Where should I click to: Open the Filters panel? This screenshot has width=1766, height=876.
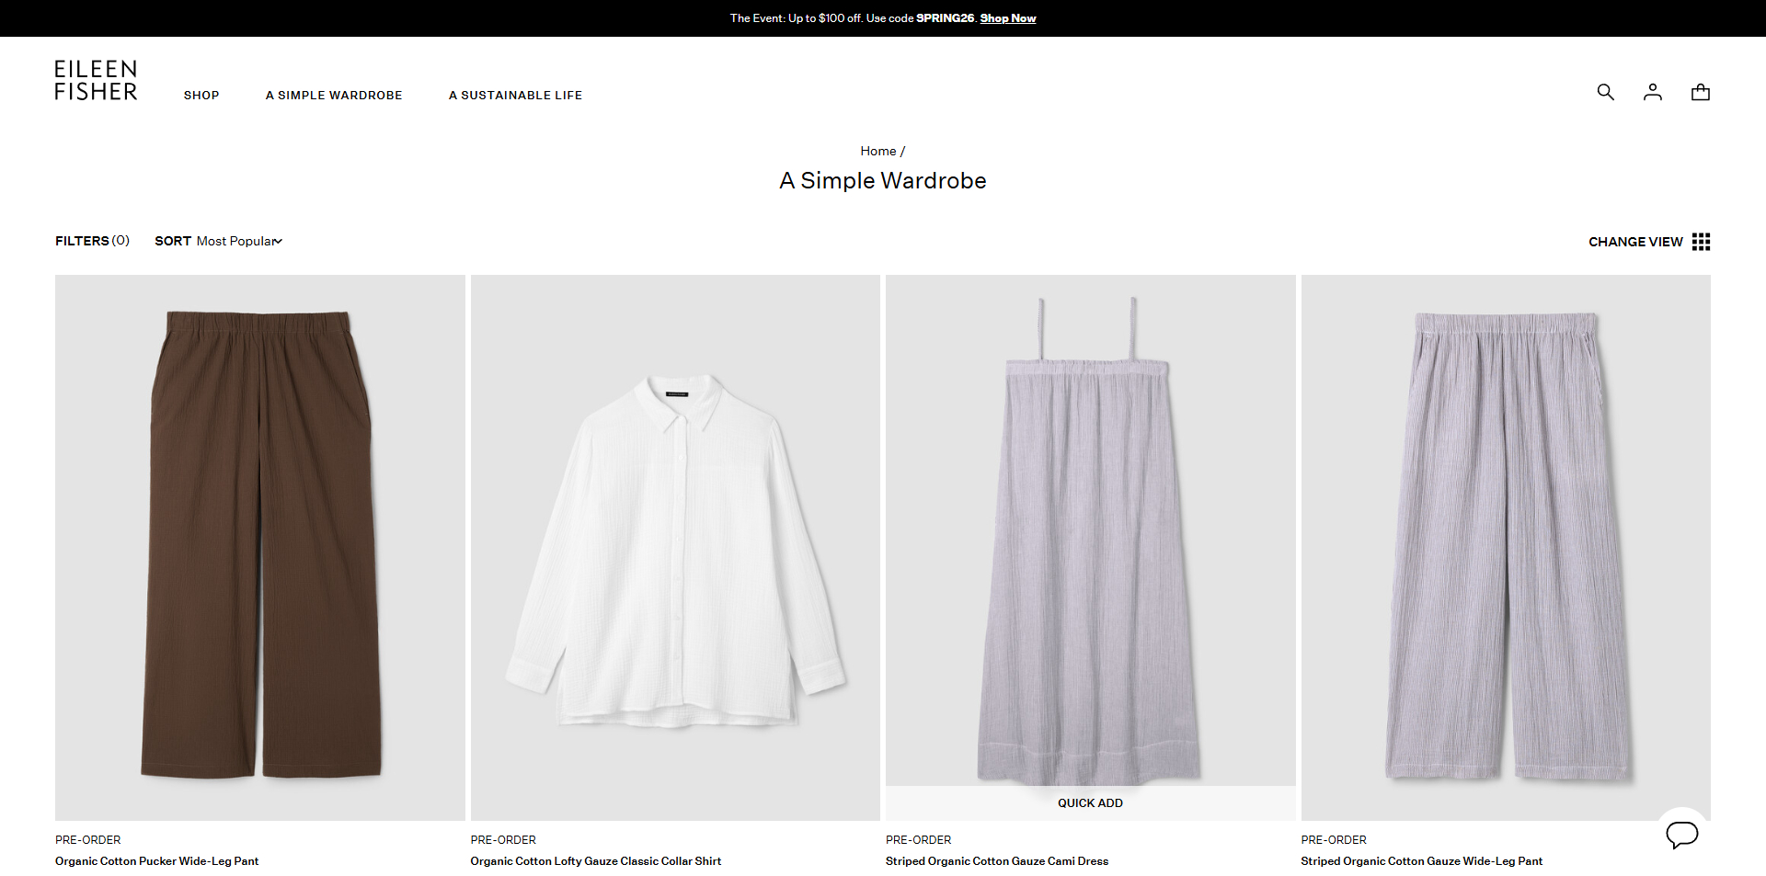coord(91,241)
